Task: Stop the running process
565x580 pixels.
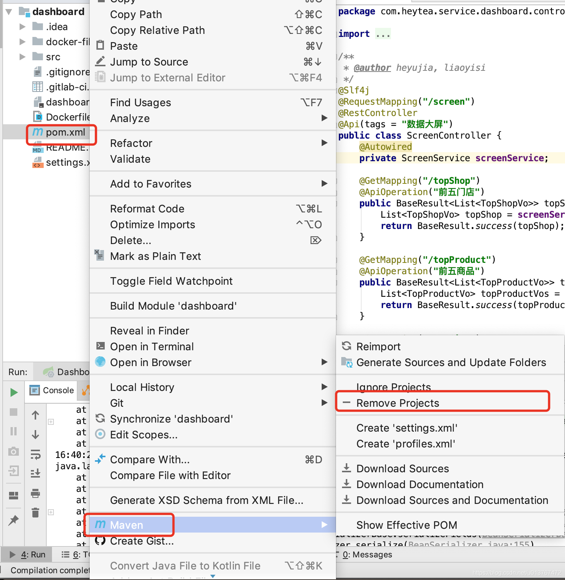Action: tap(14, 412)
